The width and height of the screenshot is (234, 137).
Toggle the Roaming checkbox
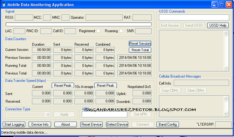tap(121, 31)
